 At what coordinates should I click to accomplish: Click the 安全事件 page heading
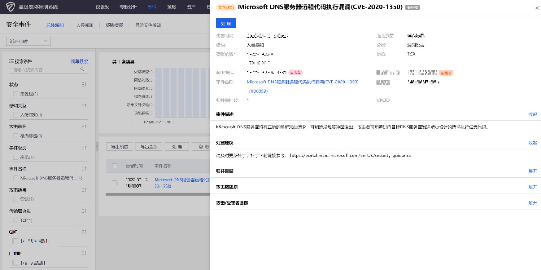(18, 25)
